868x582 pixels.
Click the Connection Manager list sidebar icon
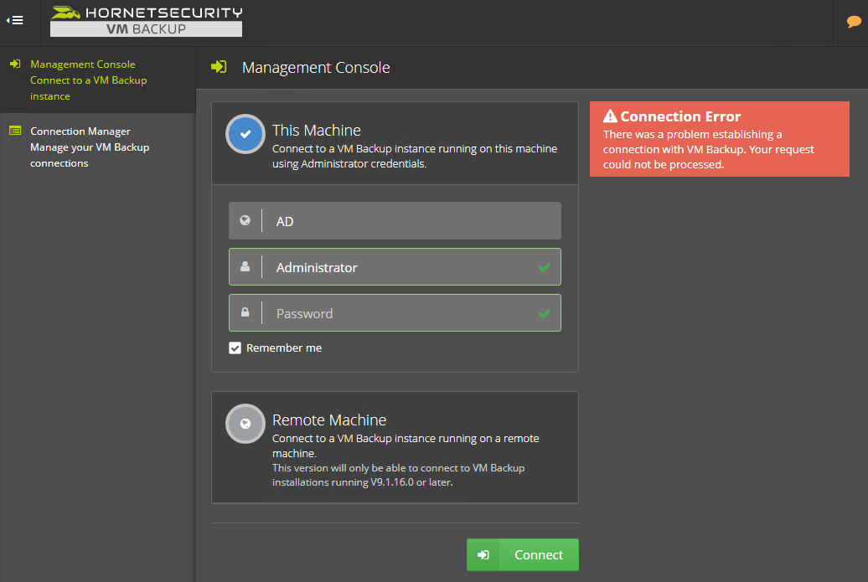(15, 131)
